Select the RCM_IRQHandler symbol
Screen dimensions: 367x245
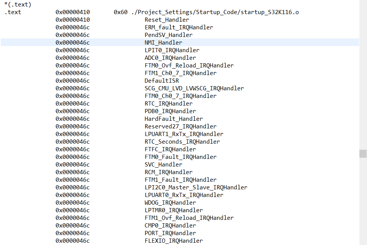pyautogui.click(x=169, y=172)
